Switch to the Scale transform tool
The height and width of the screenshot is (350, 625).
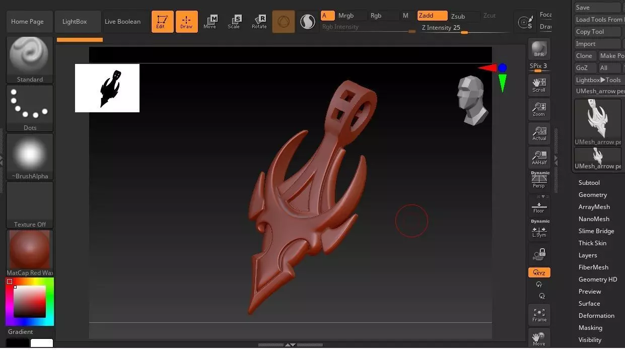coord(234,22)
